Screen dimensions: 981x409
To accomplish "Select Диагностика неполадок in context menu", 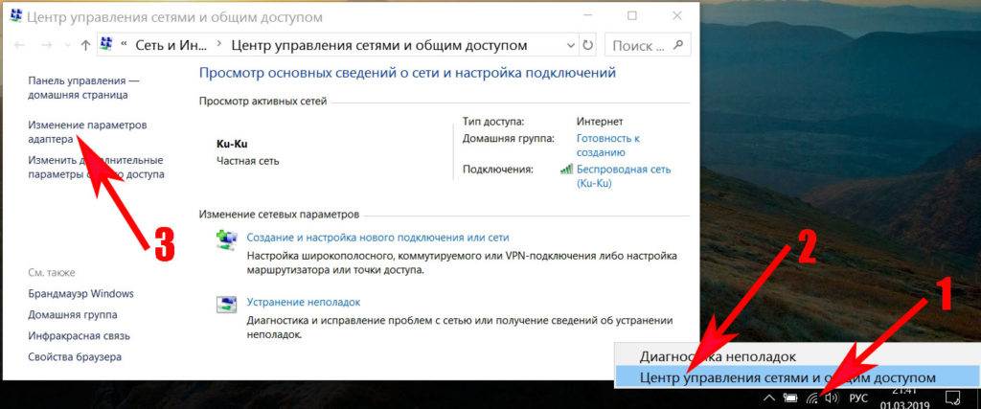I will 717,356.
